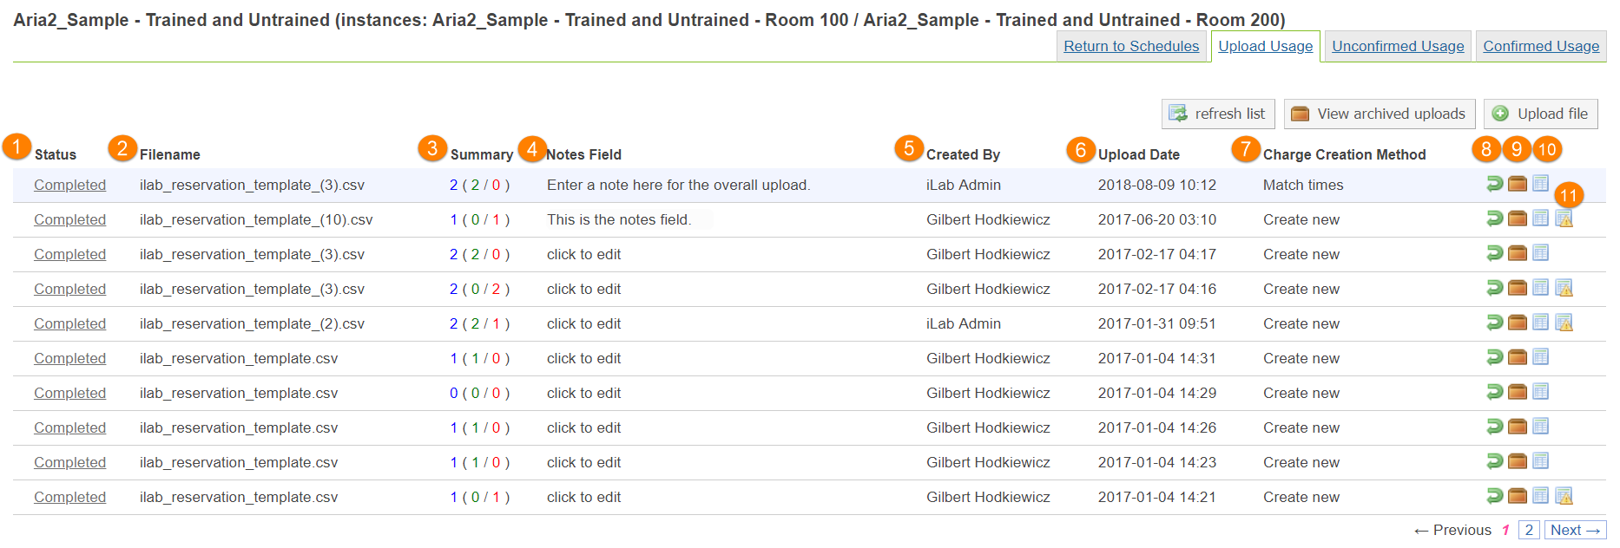Click archive box for 2017-01-04 14:23 upload
The height and width of the screenshot is (548, 1620).
1517,461
